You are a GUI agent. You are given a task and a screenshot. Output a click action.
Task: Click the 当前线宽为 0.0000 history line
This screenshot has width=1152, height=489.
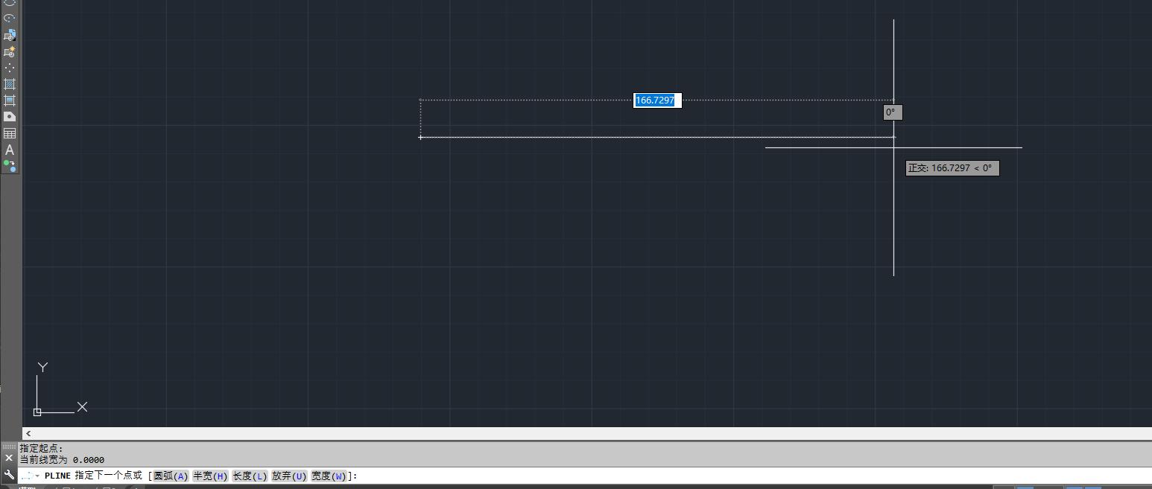coord(62,460)
